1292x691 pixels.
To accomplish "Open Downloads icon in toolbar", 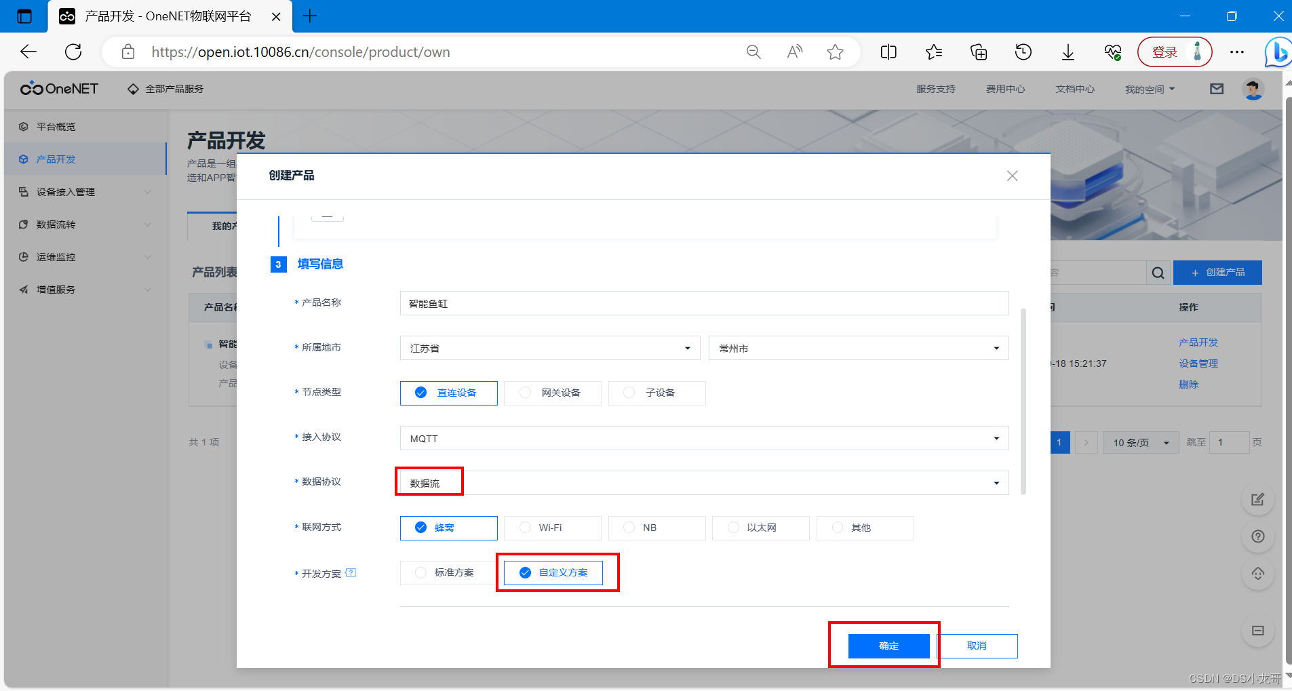I will pos(1068,52).
